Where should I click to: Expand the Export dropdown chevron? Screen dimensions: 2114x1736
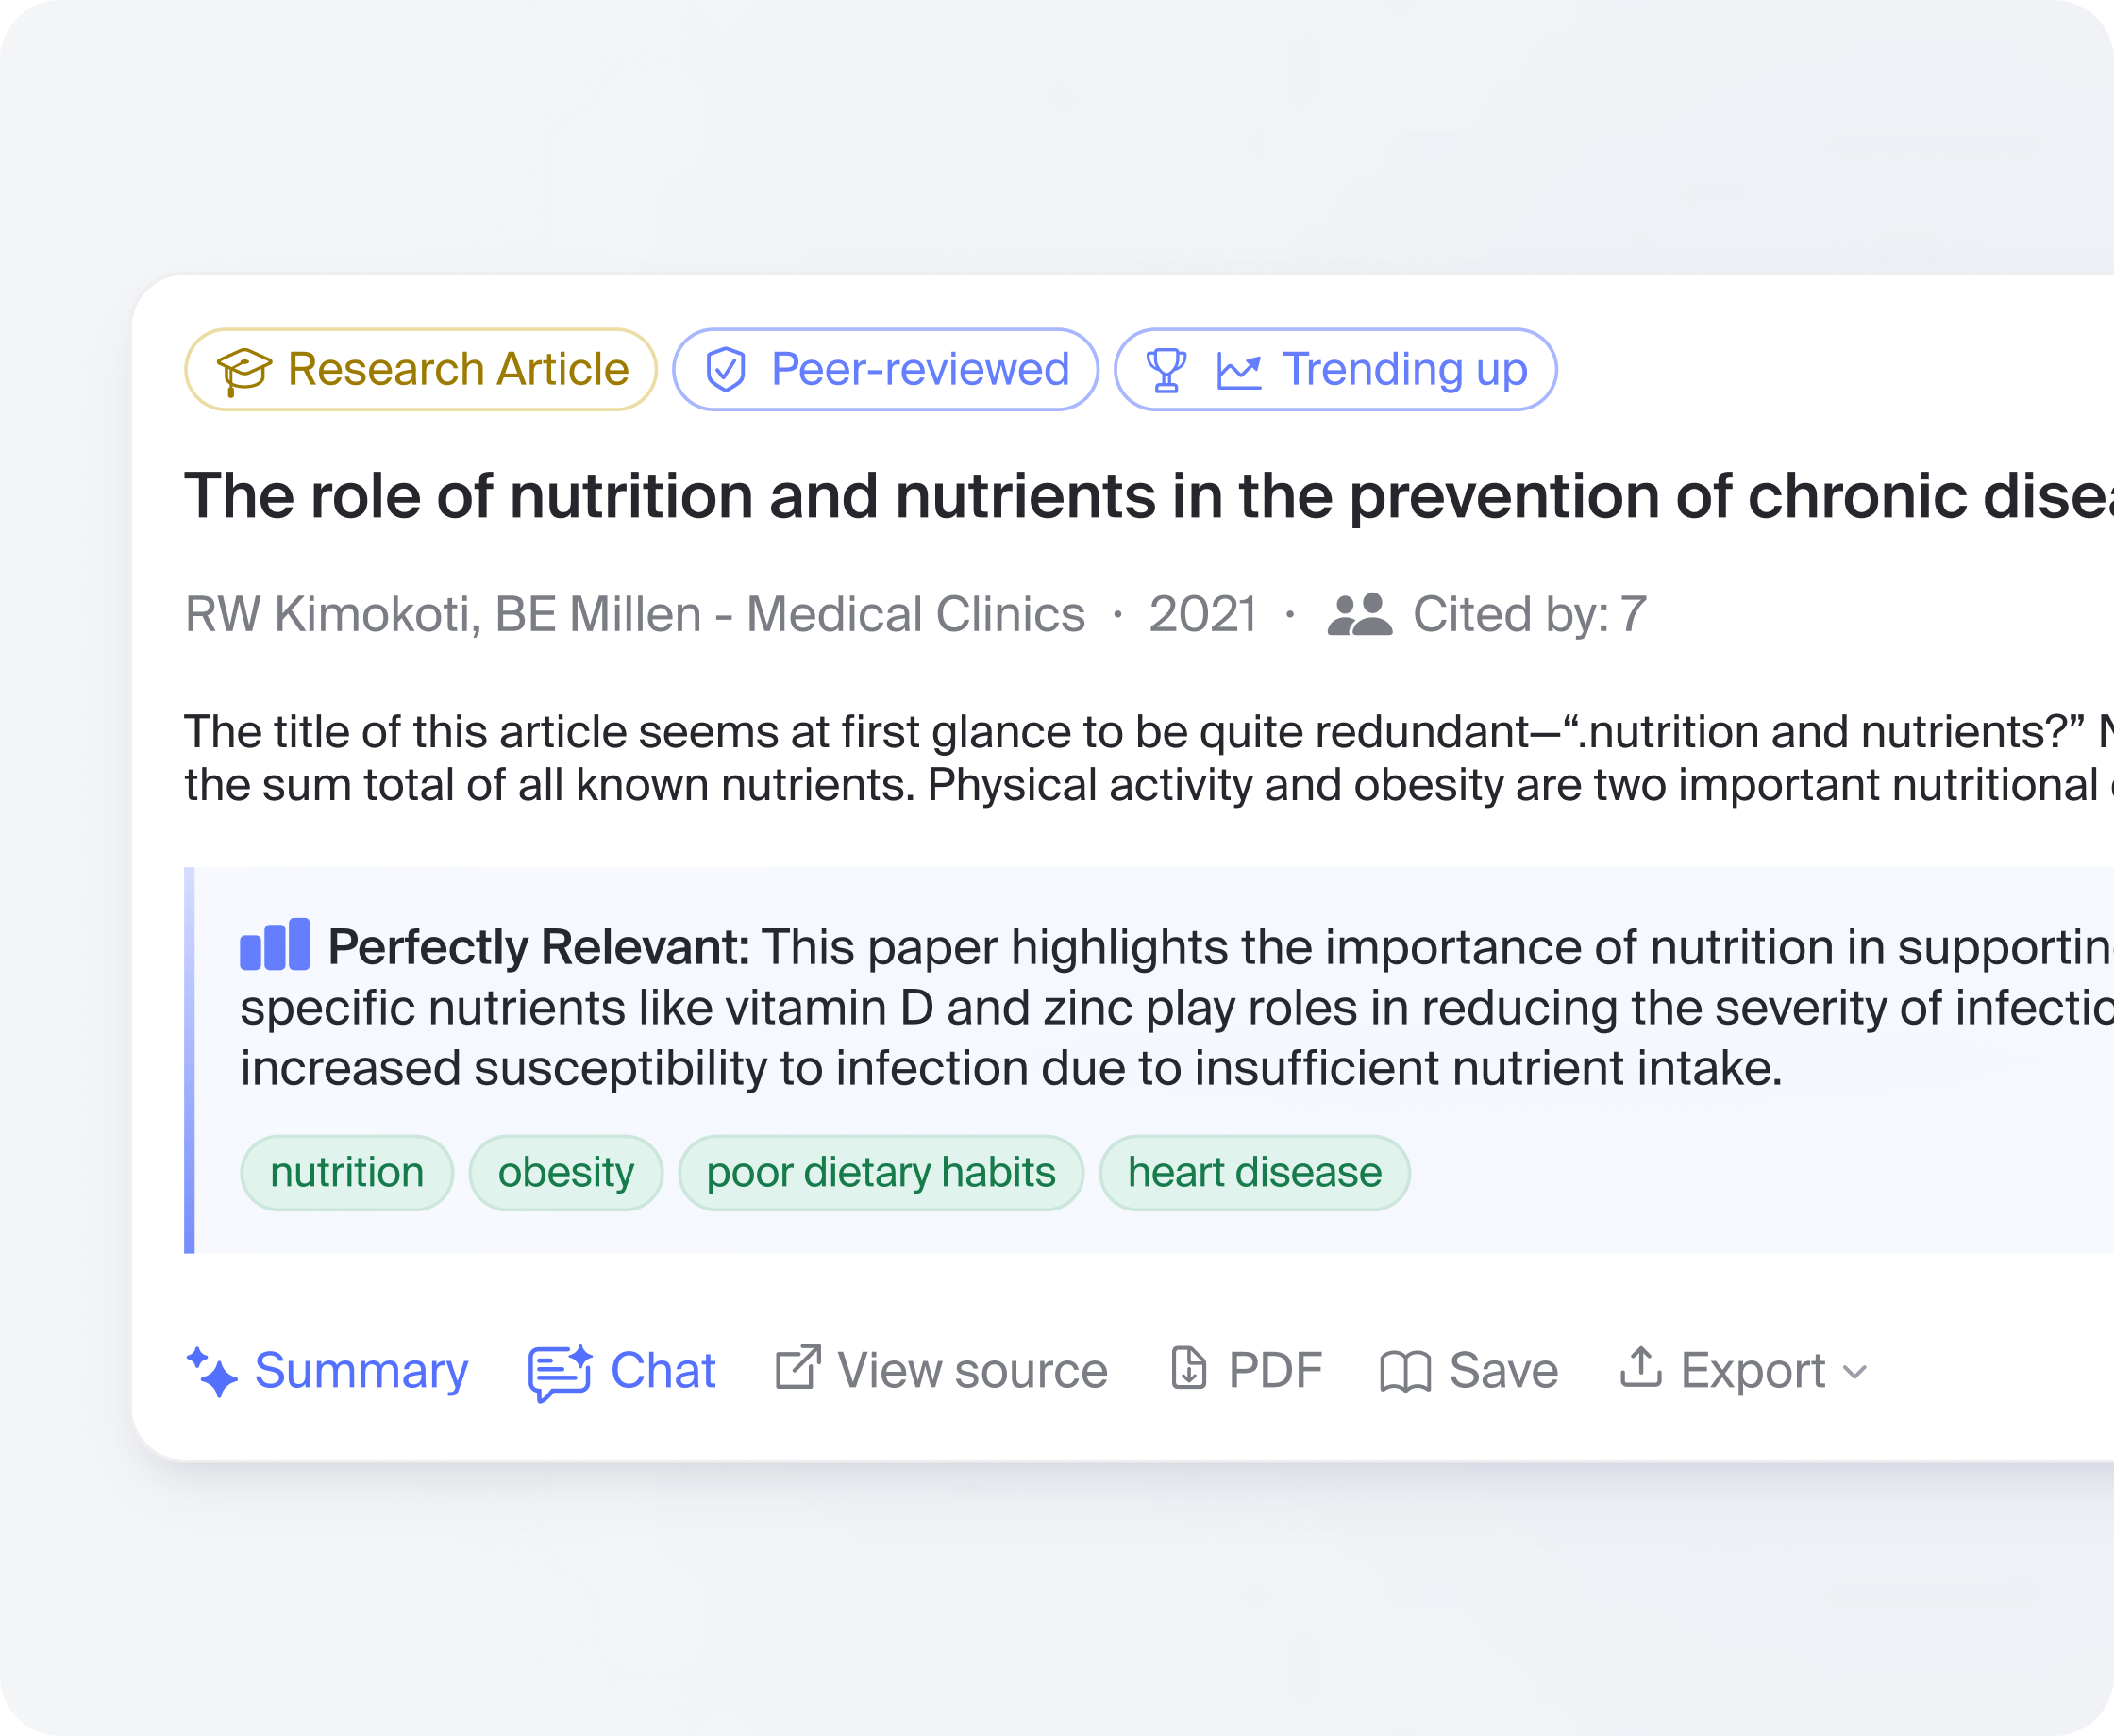(1855, 1371)
